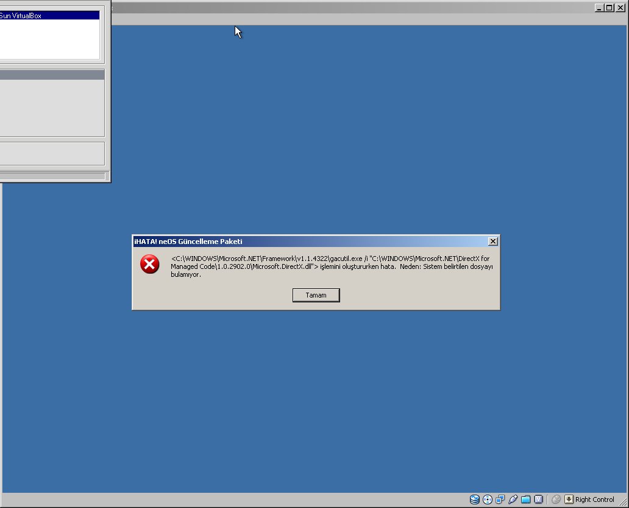Click the hard disk activity indicator
Screen dimensions: 629x508
(x=475, y=499)
